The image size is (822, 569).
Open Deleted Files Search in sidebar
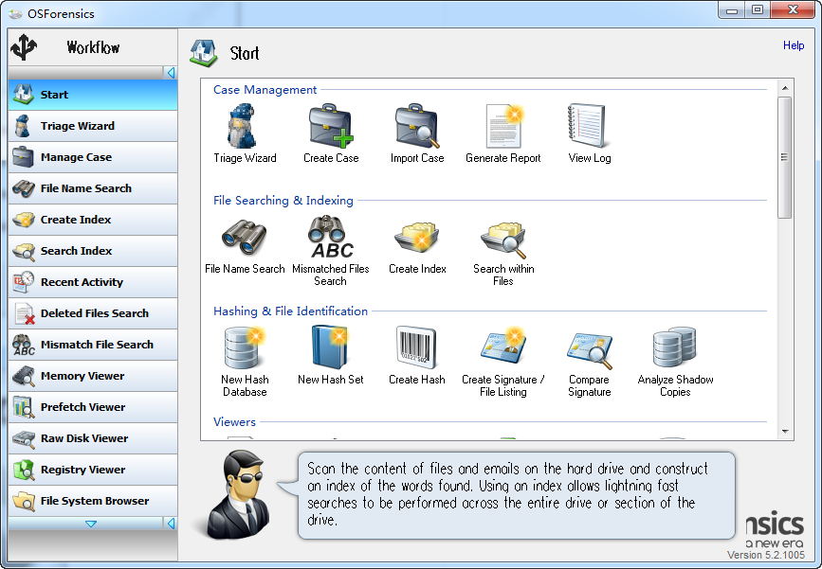(x=93, y=313)
